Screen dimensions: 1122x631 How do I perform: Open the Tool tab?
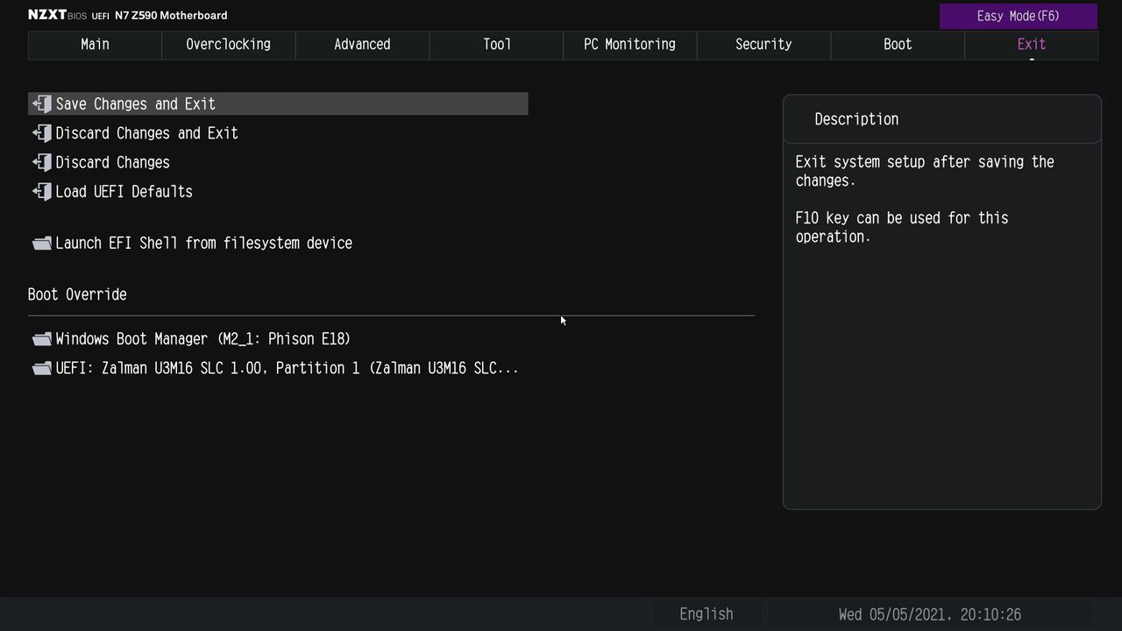point(496,45)
